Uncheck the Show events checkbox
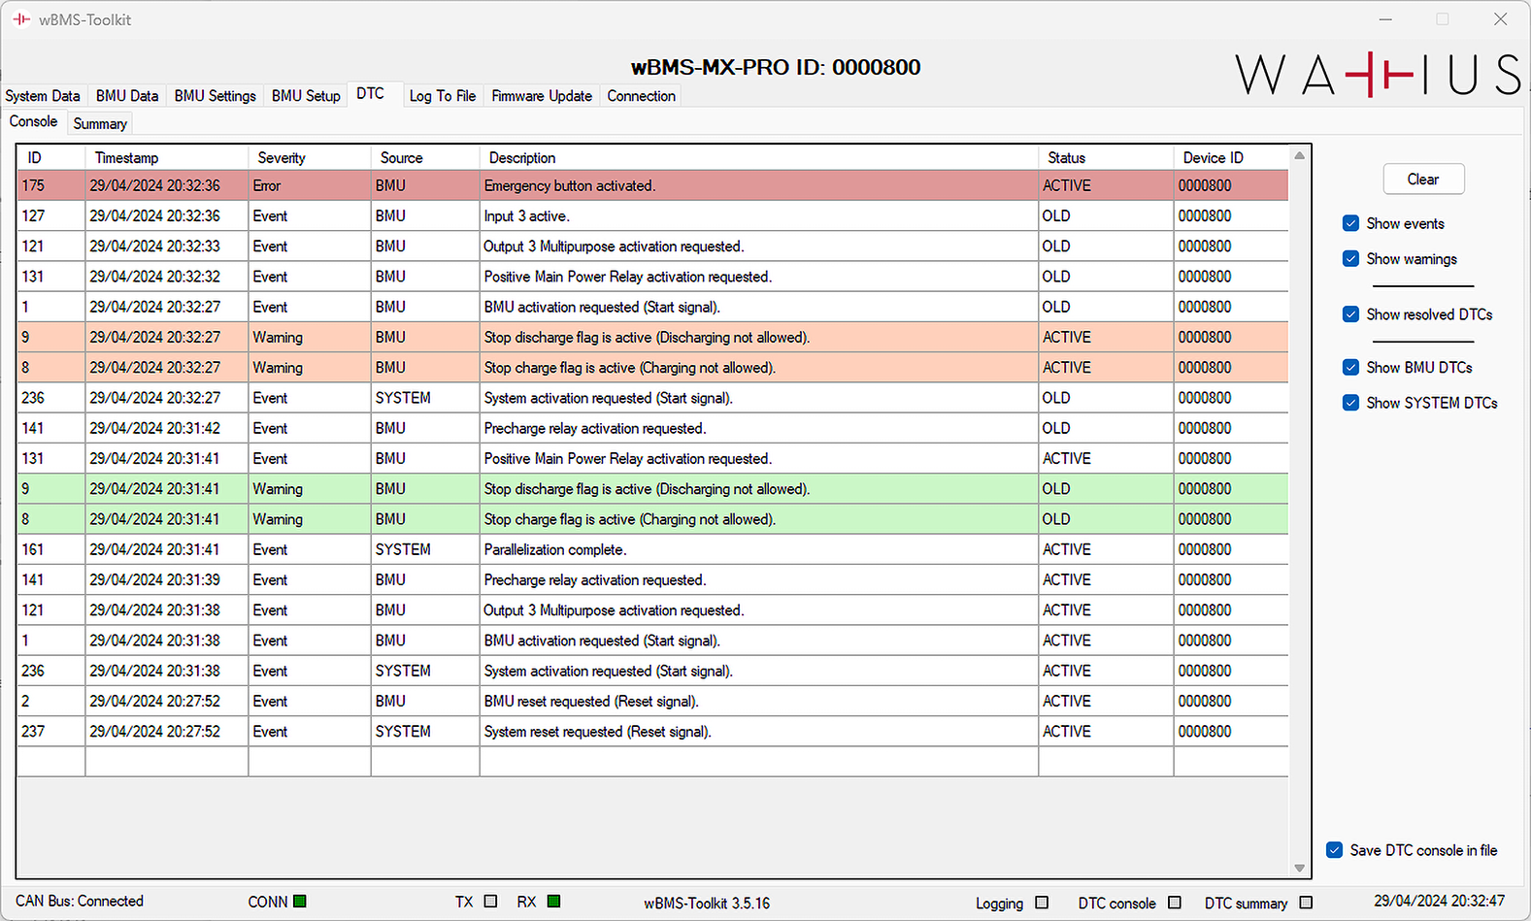The height and width of the screenshot is (921, 1531). pos(1350,223)
